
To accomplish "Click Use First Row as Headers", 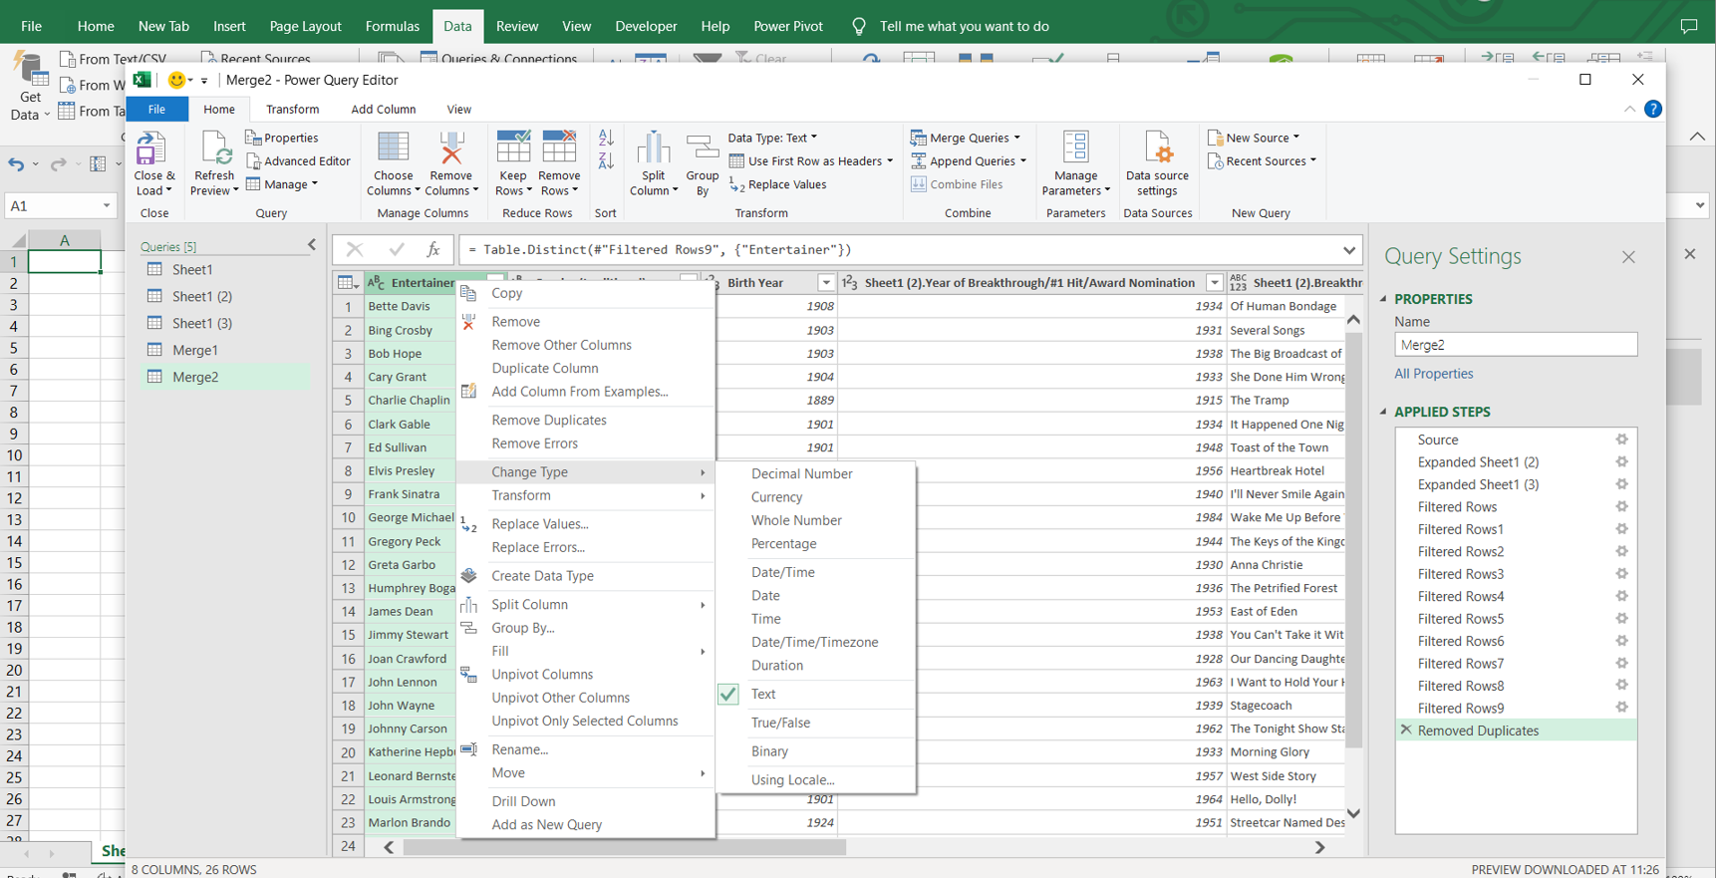I will pos(811,160).
